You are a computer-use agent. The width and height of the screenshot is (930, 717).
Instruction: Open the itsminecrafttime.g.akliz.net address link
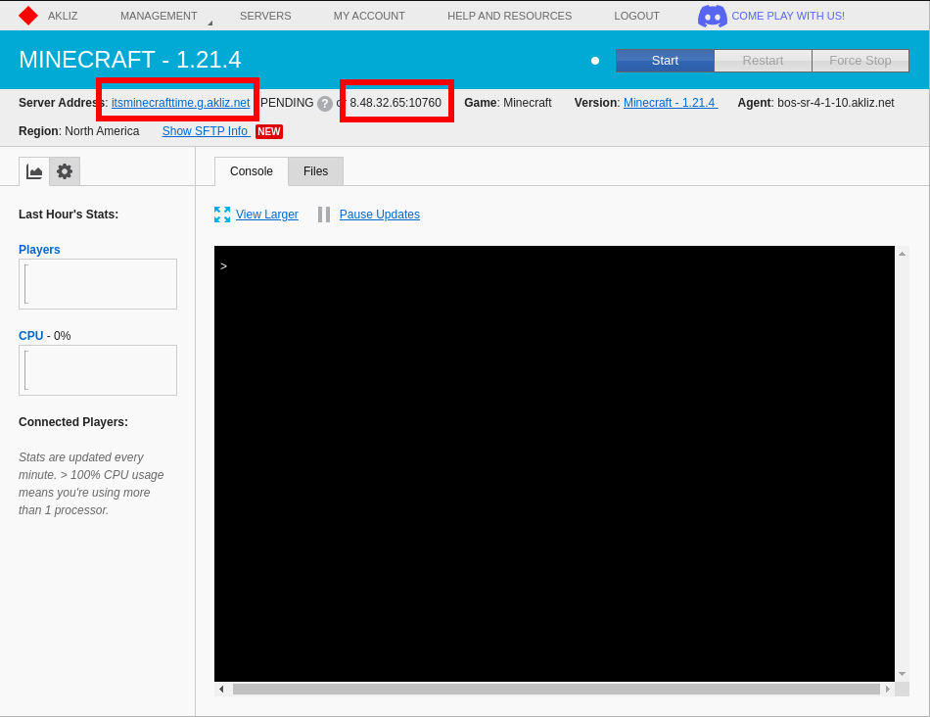pyautogui.click(x=180, y=103)
